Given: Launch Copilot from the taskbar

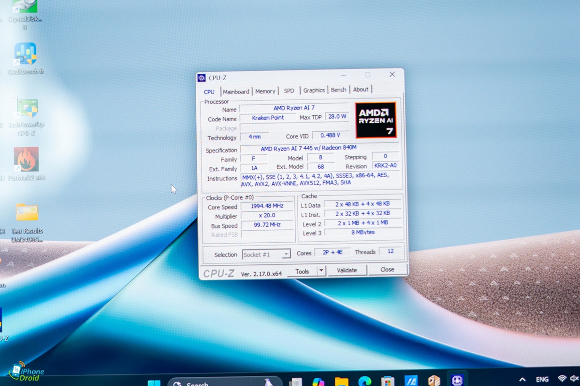Looking at the screenshot, I should (318, 381).
